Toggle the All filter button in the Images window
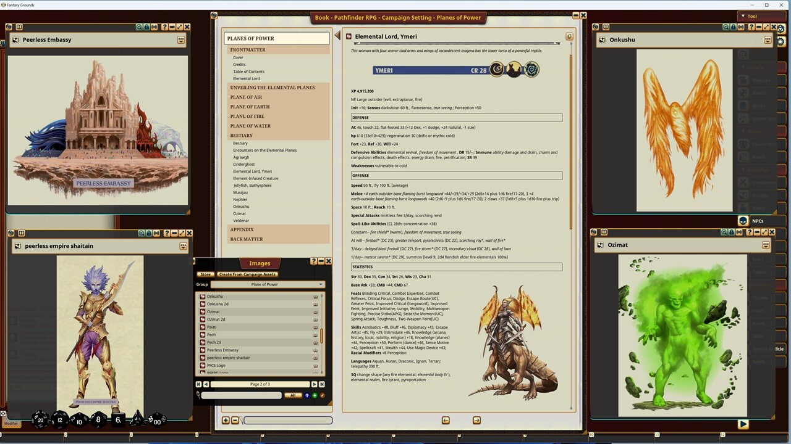Image resolution: width=791 pixels, height=444 pixels. point(293,395)
